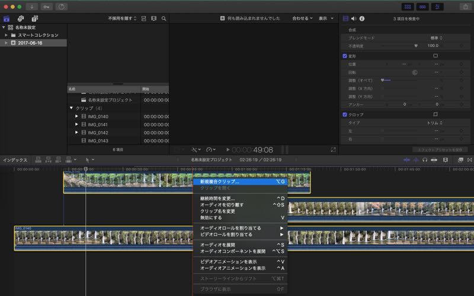The width and height of the screenshot is (474, 296).
Task: Open the Audio inspector speaker icon
Action: click(x=354, y=18)
